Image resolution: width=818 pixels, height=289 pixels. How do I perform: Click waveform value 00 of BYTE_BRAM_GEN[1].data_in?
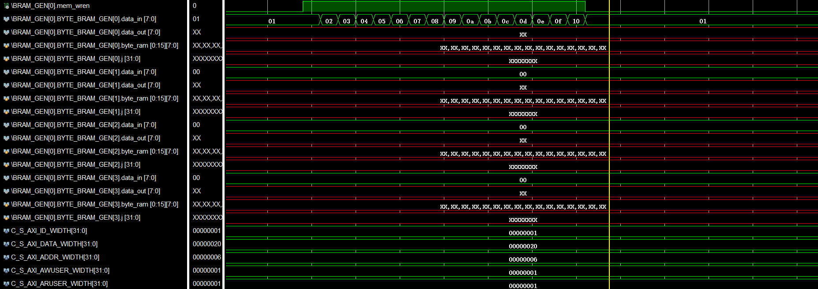coord(523,74)
